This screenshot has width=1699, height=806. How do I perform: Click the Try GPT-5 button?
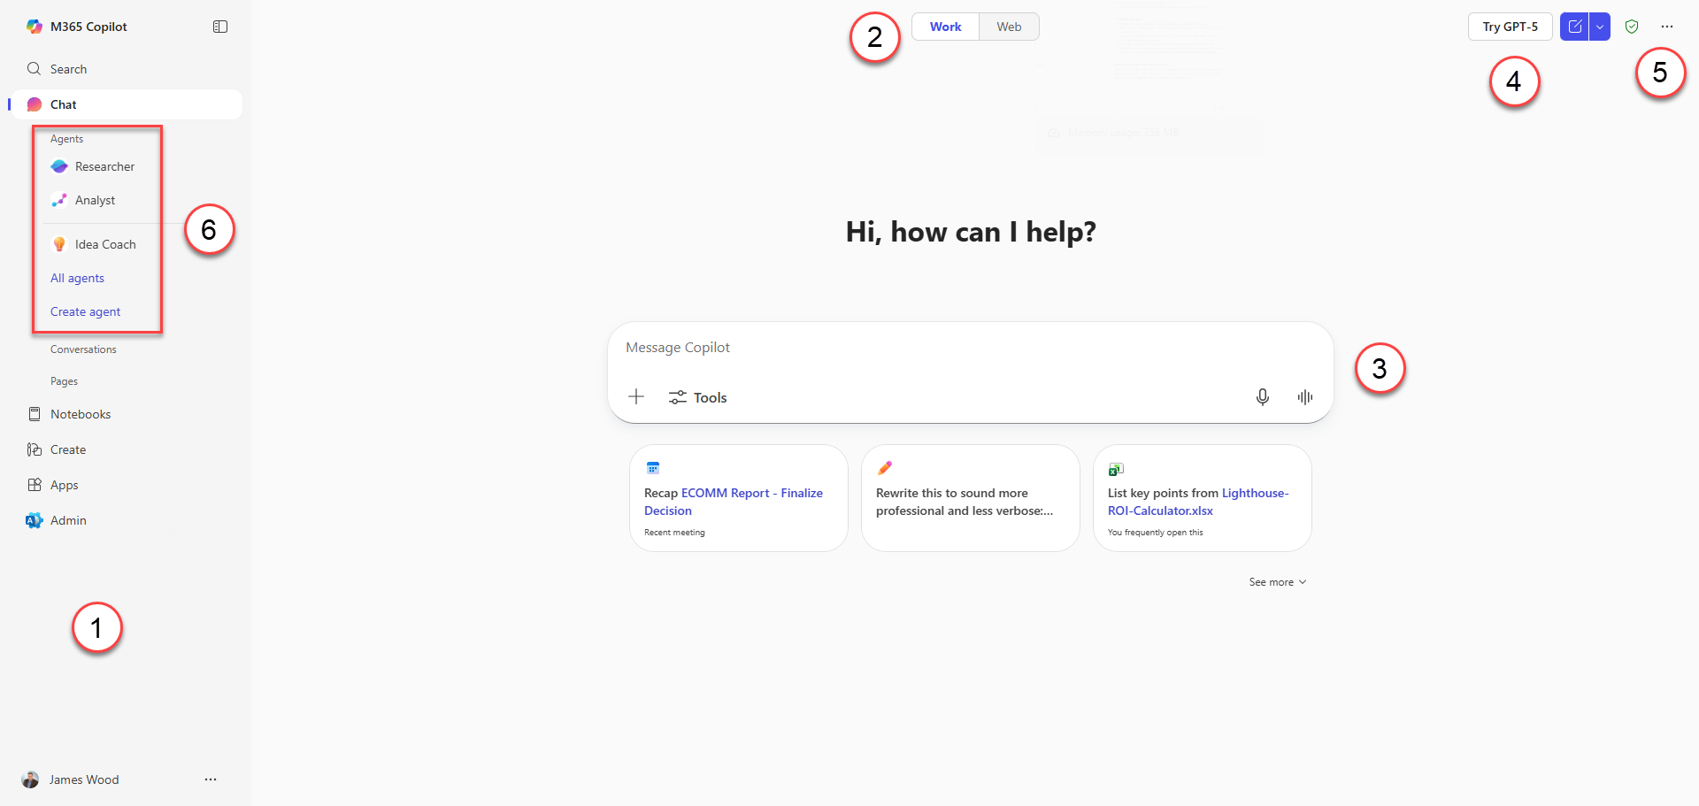pos(1510,27)
